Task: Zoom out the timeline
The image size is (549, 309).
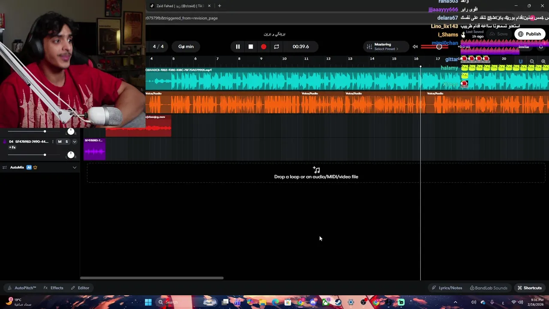Action: click(x=532, y=61)
